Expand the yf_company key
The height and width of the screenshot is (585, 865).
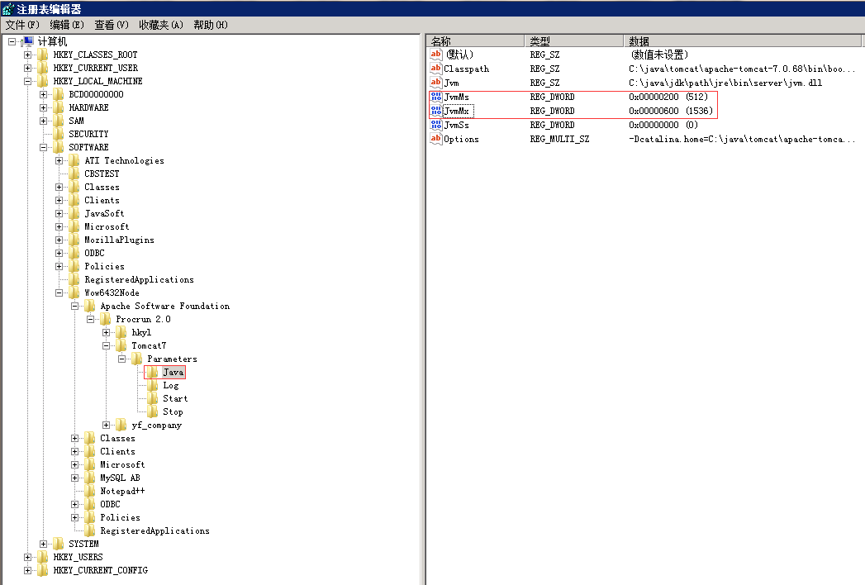click(x=106, y=426)
